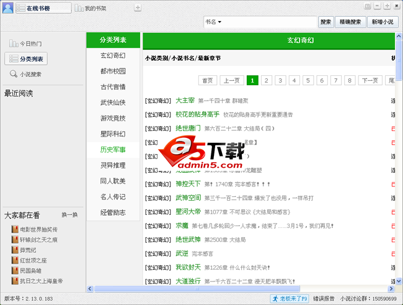Viewport: 403px width, 305px height.
Task: Click 下一页 pagination button
Action: 370,80
